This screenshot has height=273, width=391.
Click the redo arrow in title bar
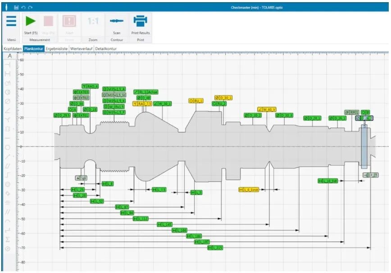30,8
